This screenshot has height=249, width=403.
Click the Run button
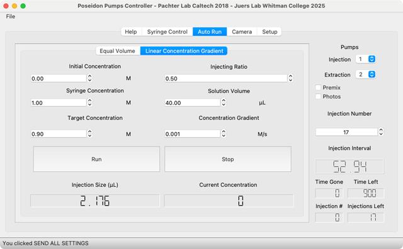click(x=96, y=159)
